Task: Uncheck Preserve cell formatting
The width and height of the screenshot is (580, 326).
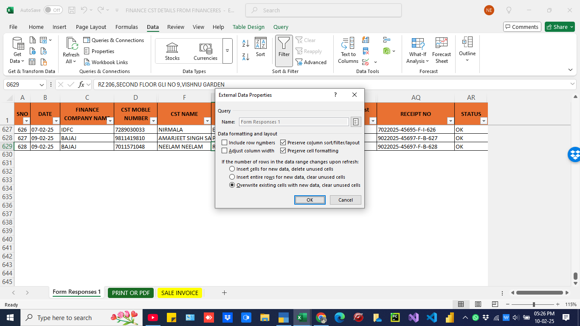Action: [x=284, y=150]
